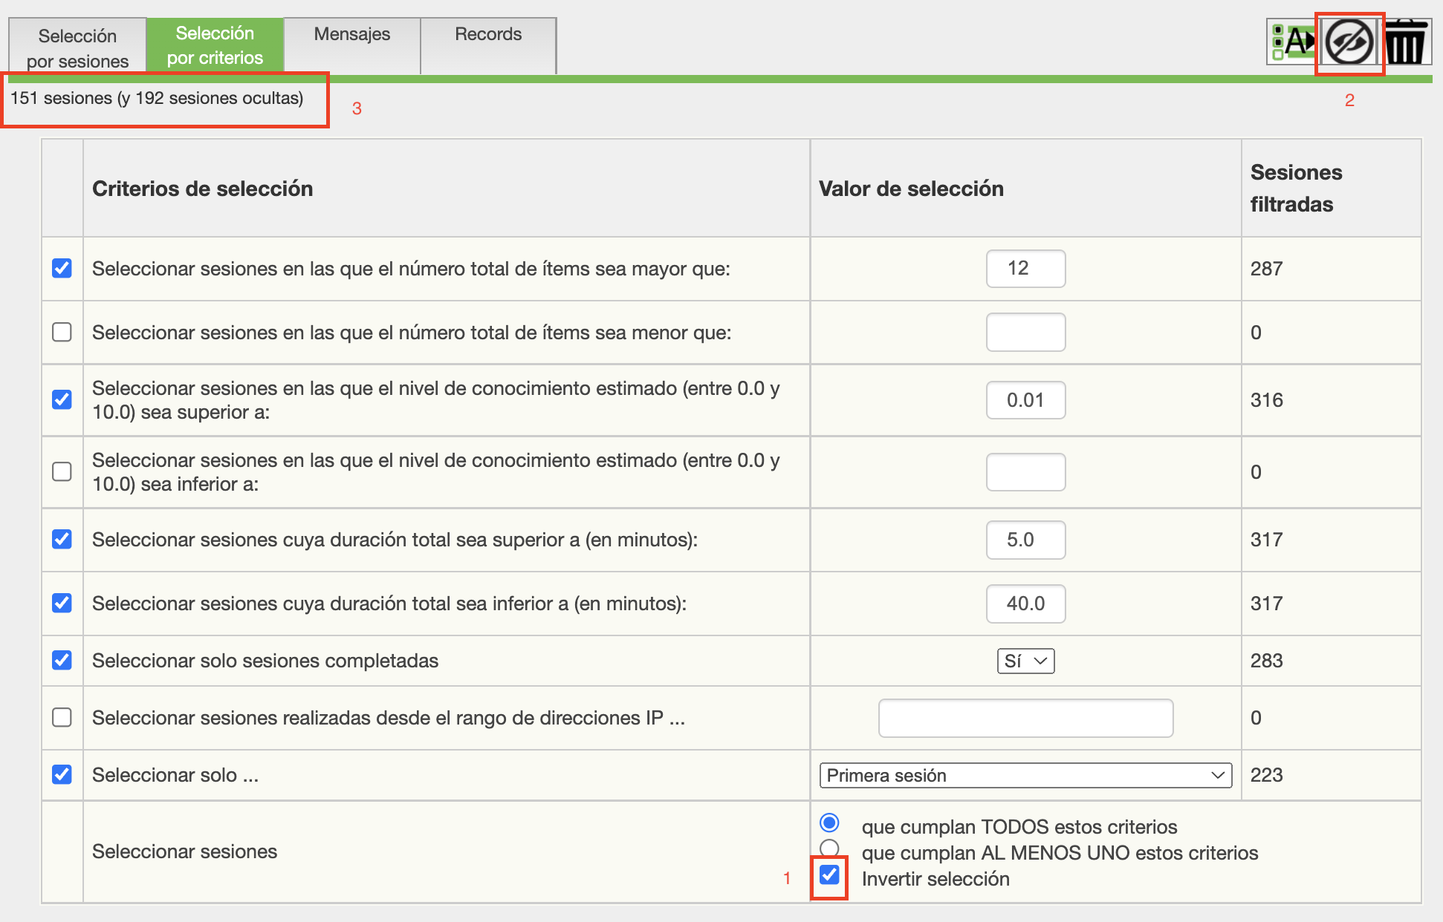Open the Sí completed sessions dropdown
This screenshot has width=1443, height=922.
(1025, 661)
